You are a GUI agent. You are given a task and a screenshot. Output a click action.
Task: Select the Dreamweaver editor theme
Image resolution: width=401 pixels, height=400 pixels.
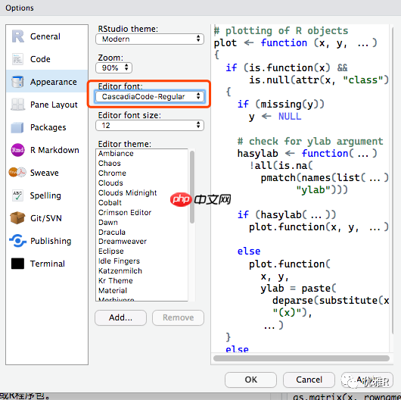(142, 241)
